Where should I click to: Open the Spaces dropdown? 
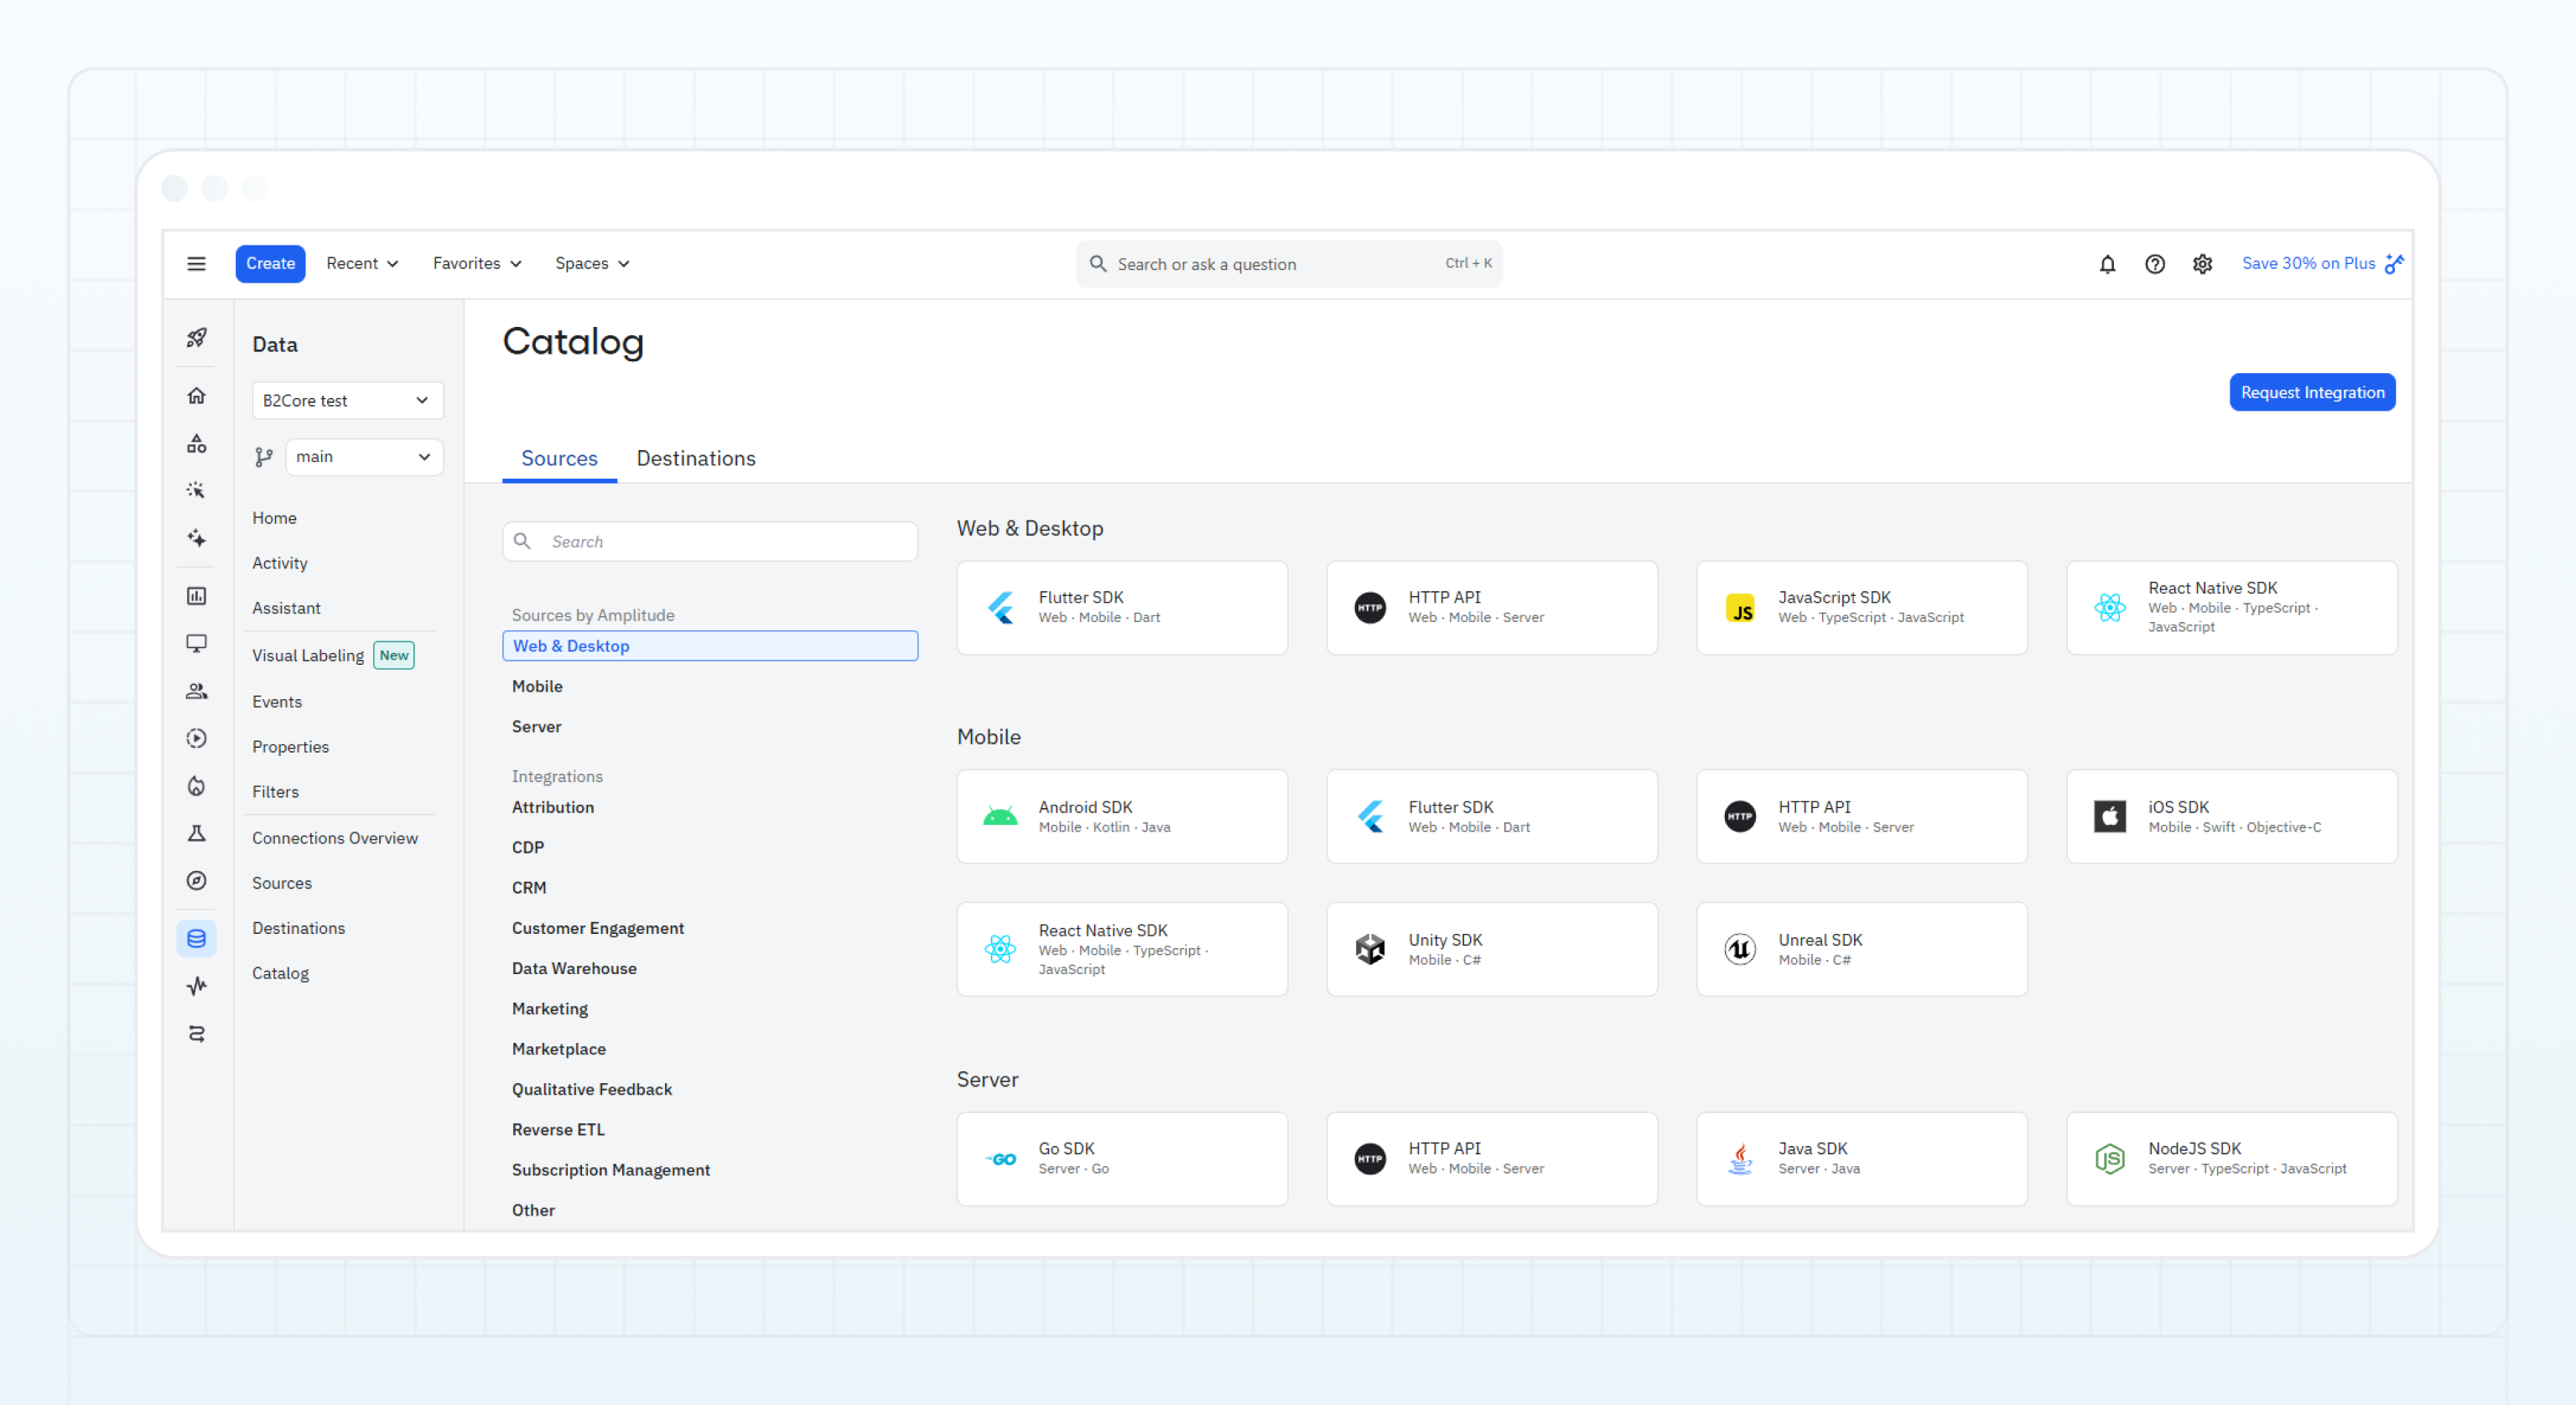(592, 264)
